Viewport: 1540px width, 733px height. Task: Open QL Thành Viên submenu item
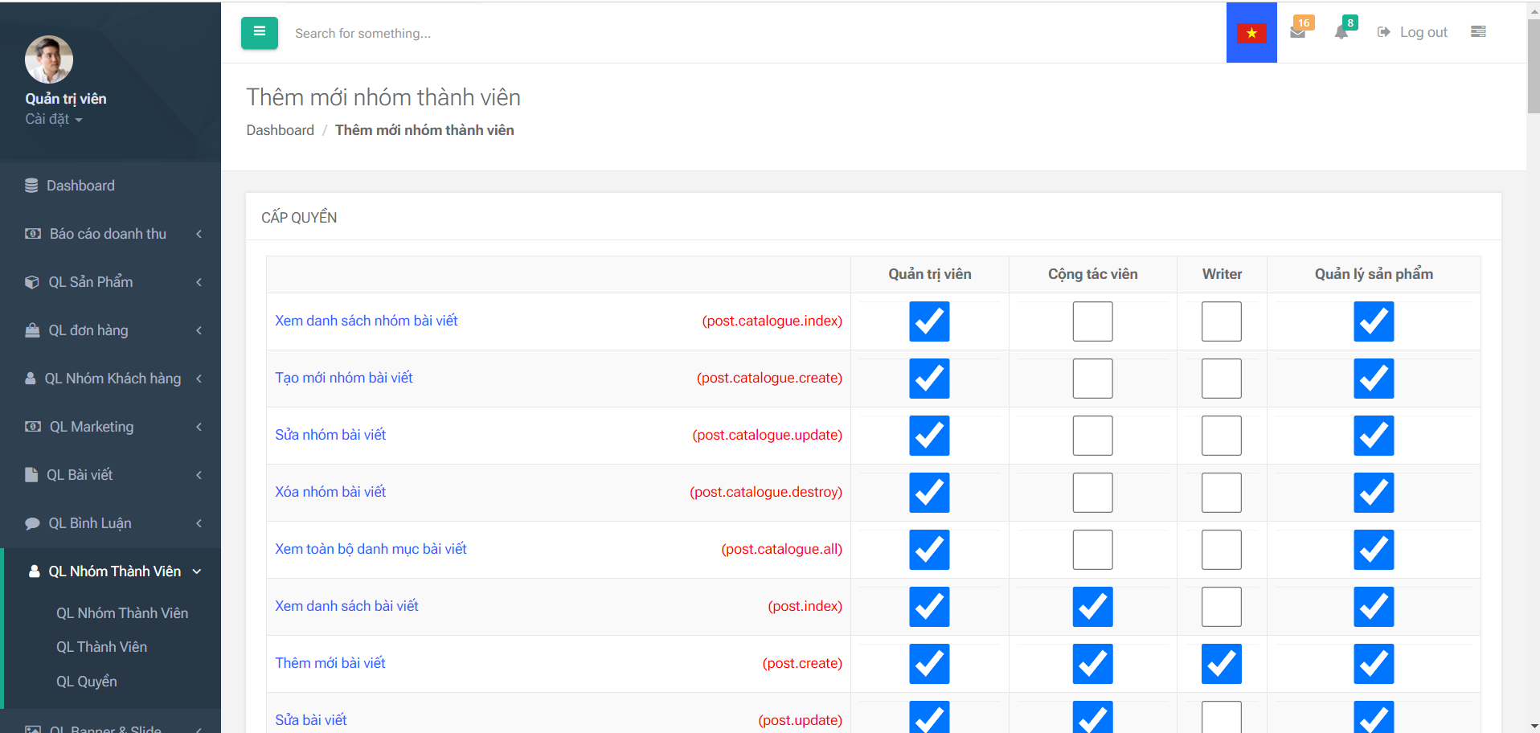click(x=101, y=647)
